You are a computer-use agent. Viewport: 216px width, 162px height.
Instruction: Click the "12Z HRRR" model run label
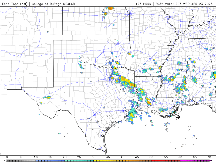[143, 4]
